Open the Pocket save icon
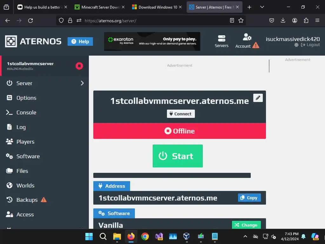Screen dimensions: 325x244 272,20
